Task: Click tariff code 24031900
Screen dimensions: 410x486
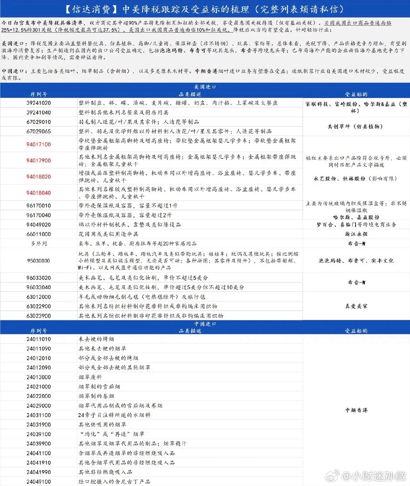Action: (x=39, y=425)
